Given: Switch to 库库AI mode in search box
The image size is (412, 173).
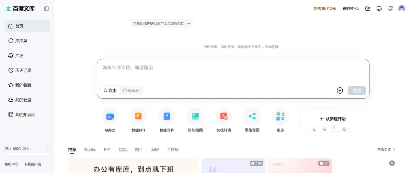Looking at the screenshot, I should [131, 90].
